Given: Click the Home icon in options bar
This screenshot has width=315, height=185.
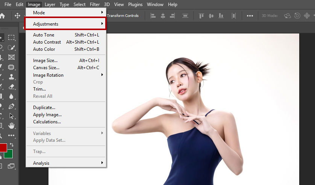Looking at the screenshot, I should click(x=2, y=16).
